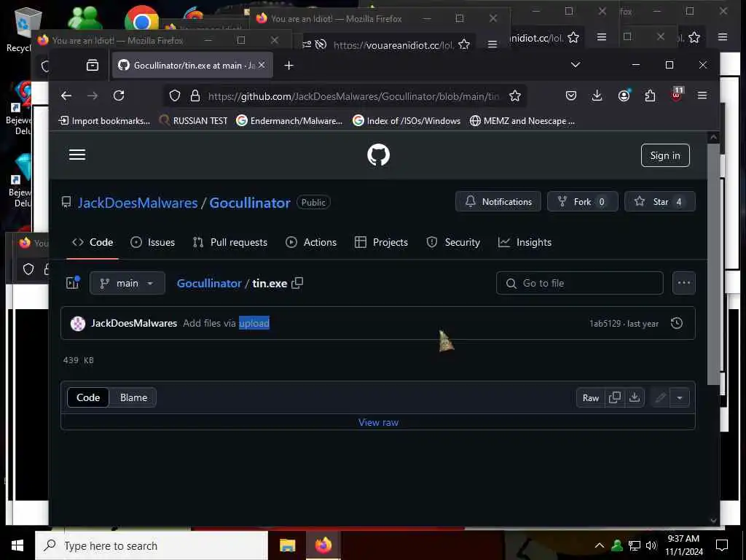Open the Issues tab
This screenshot has width=746, height=560.
click(x=153, y=242)
